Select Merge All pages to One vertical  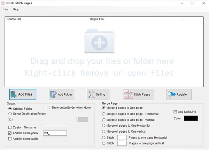point(103,132)
